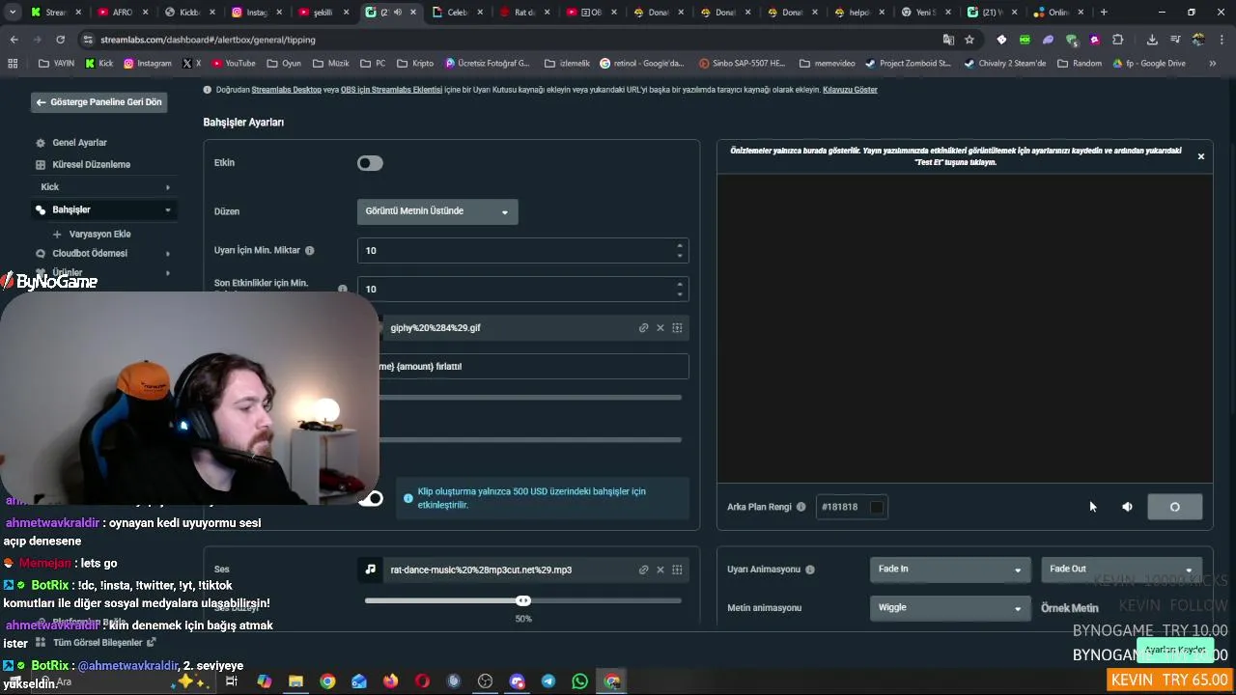Screen dimensions: 1236x695
Task: Open the Wiggle text animation dropdown
Action: point(949,608)
